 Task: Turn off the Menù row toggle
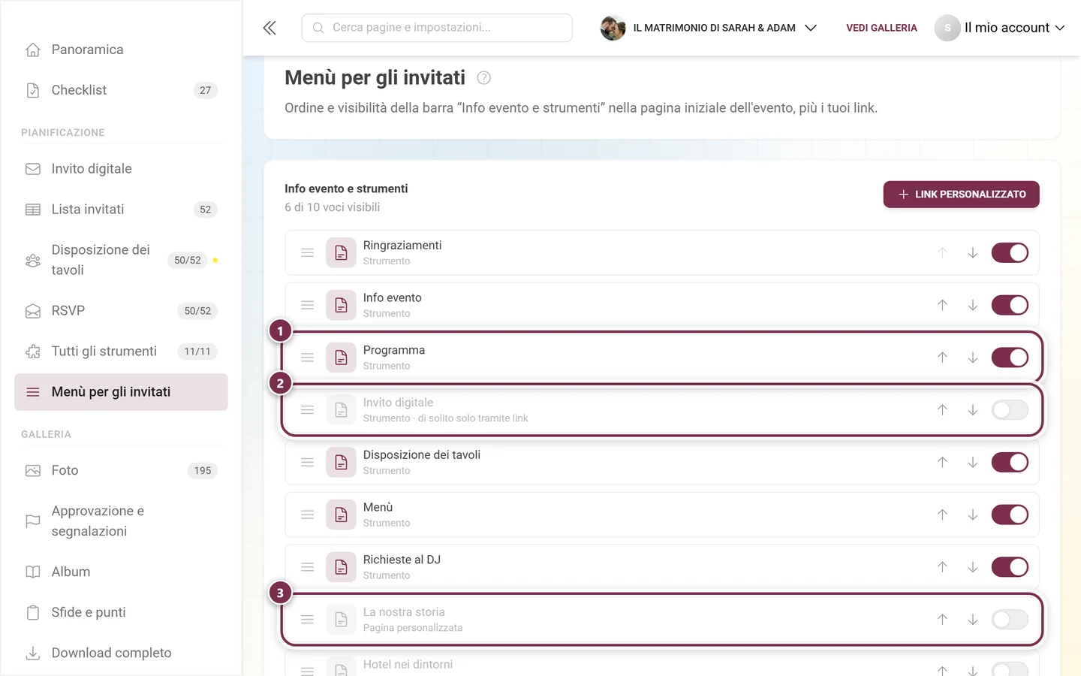1010,515
